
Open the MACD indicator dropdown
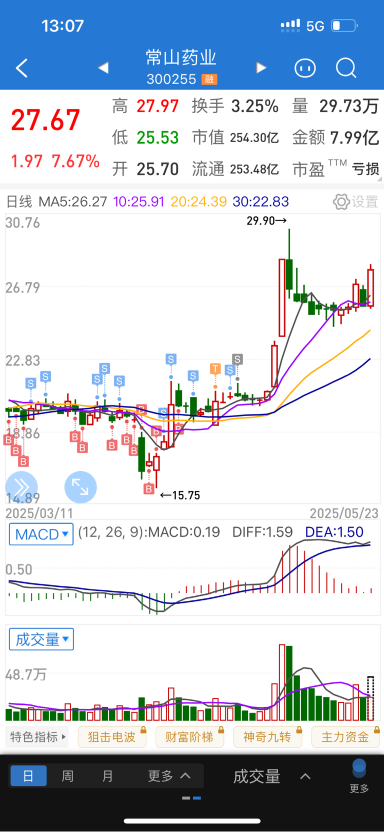tap(41, 534)
